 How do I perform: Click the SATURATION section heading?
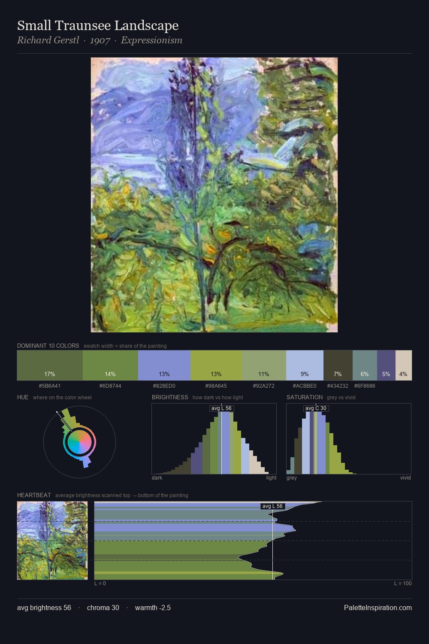305,397
